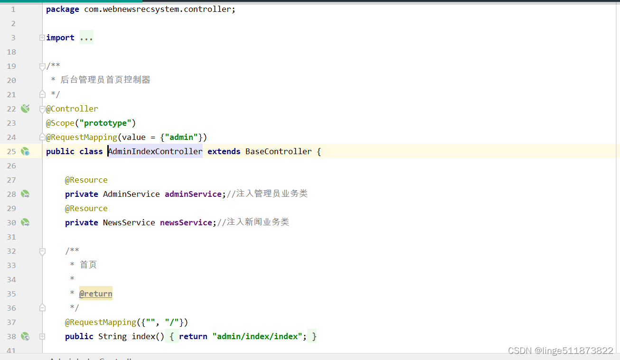
Task: Collapse the AdminIndexController class at @Controller
Action: tap(42, 109)
